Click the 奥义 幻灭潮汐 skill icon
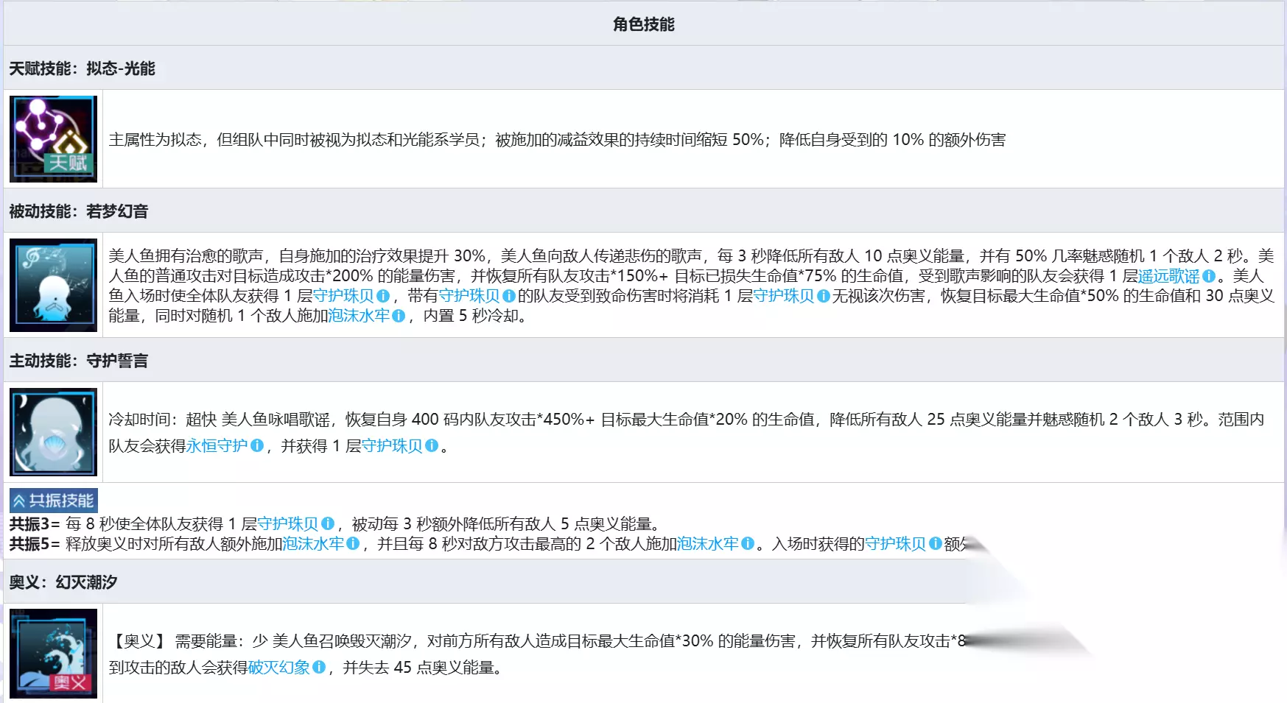Screen dimensions: 1287x703 click(53, 654)
